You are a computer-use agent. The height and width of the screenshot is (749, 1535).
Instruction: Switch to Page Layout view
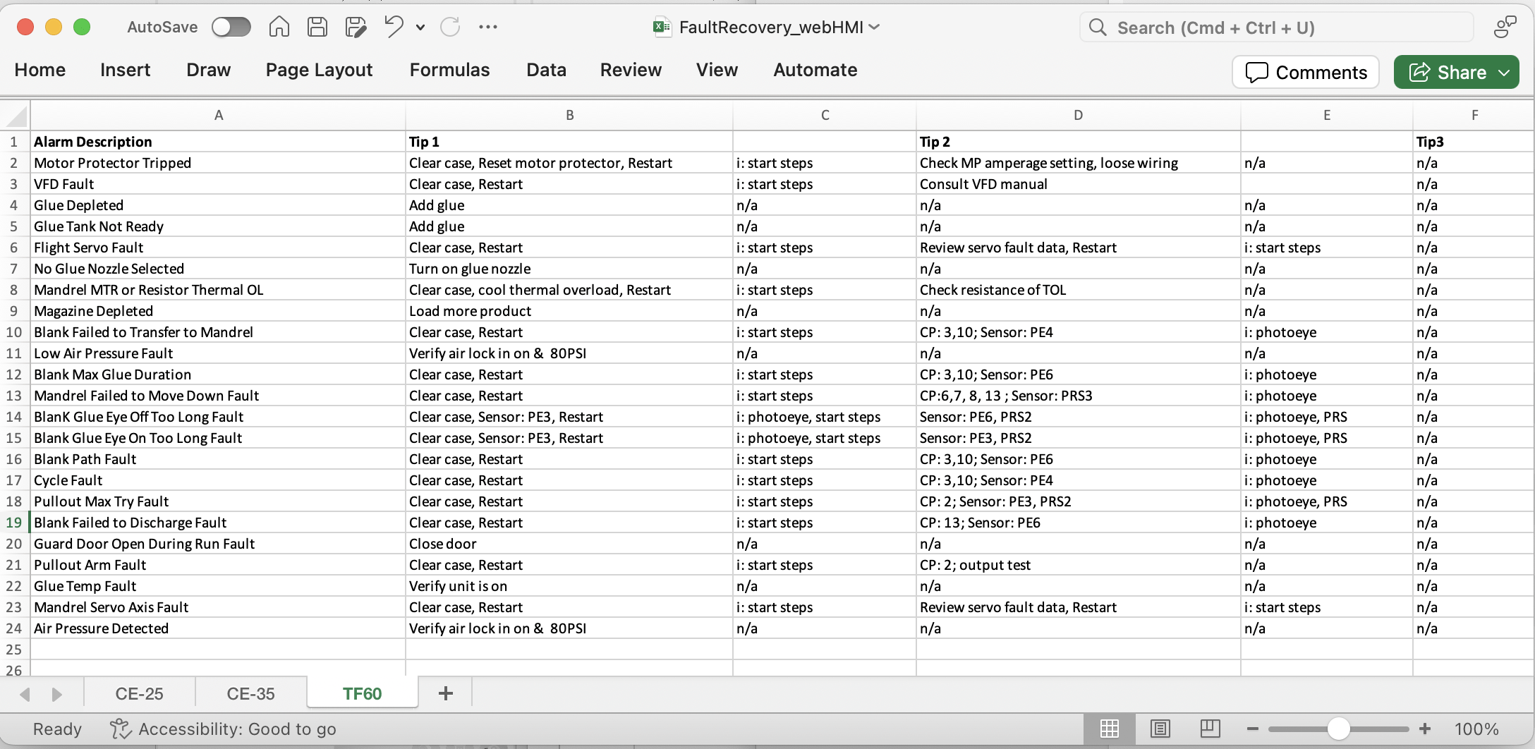point(1160,729)
